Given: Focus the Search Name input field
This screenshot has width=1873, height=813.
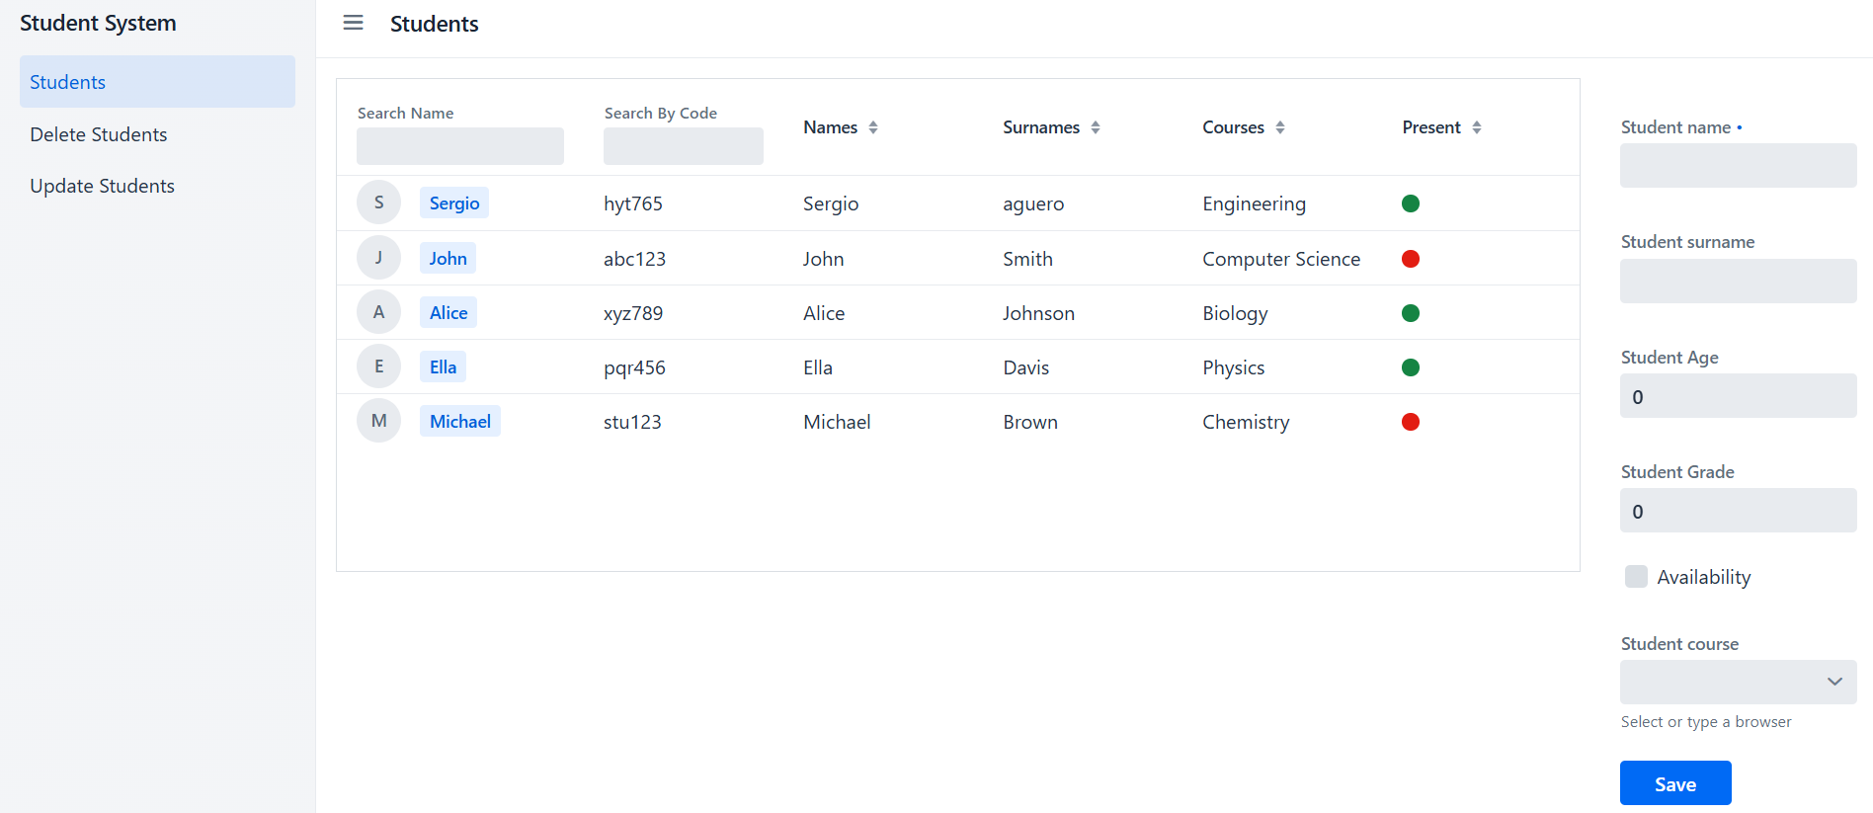Looking at the screenshot, I should [460, 146].
